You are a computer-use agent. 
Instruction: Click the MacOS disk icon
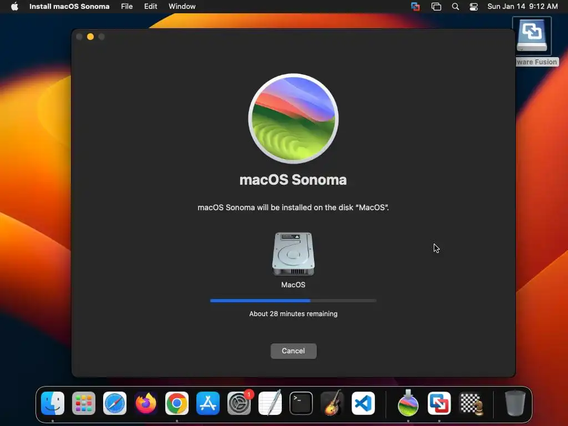[293, 254]
